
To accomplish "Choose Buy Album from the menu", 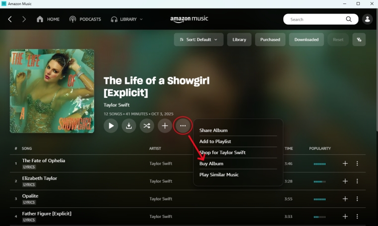I will [211, 164].
